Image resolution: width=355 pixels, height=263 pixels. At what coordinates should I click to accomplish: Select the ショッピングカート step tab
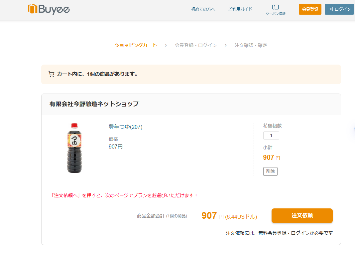click(x=136, y=45)
